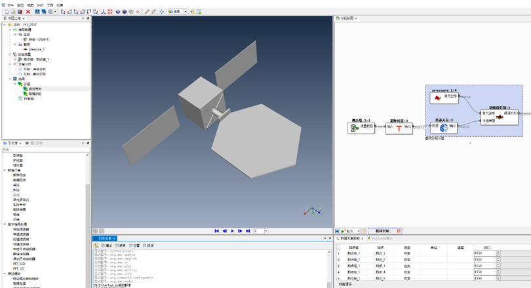
Task: Click the coordinate axes toolbar icon
Action: coord(104,12)
